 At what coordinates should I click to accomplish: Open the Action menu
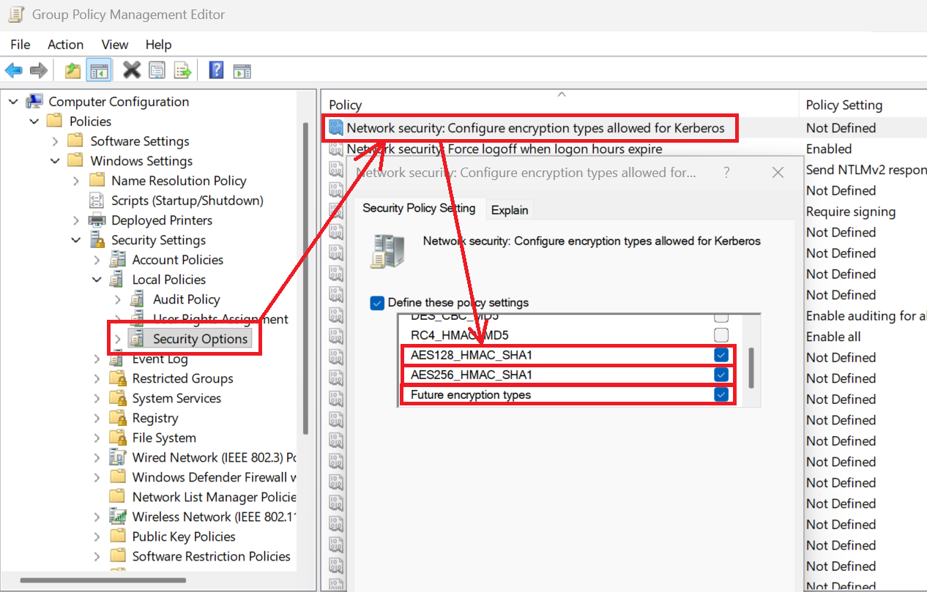tap(65, 45)
